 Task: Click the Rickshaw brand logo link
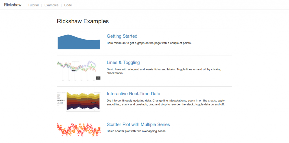pos(13,5)
